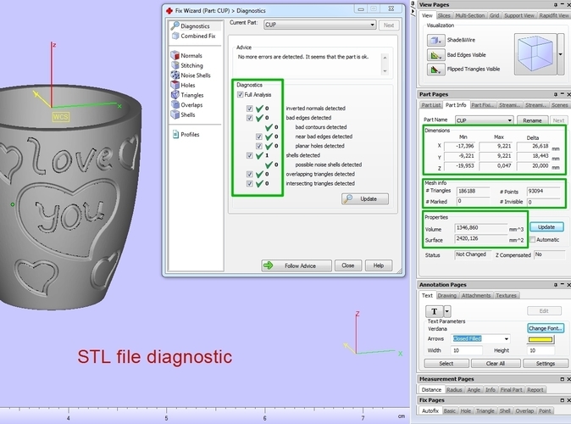Screen dimensions: 571x424
Task: Click the annotation Settings button
Action: (x=546, y=364)
